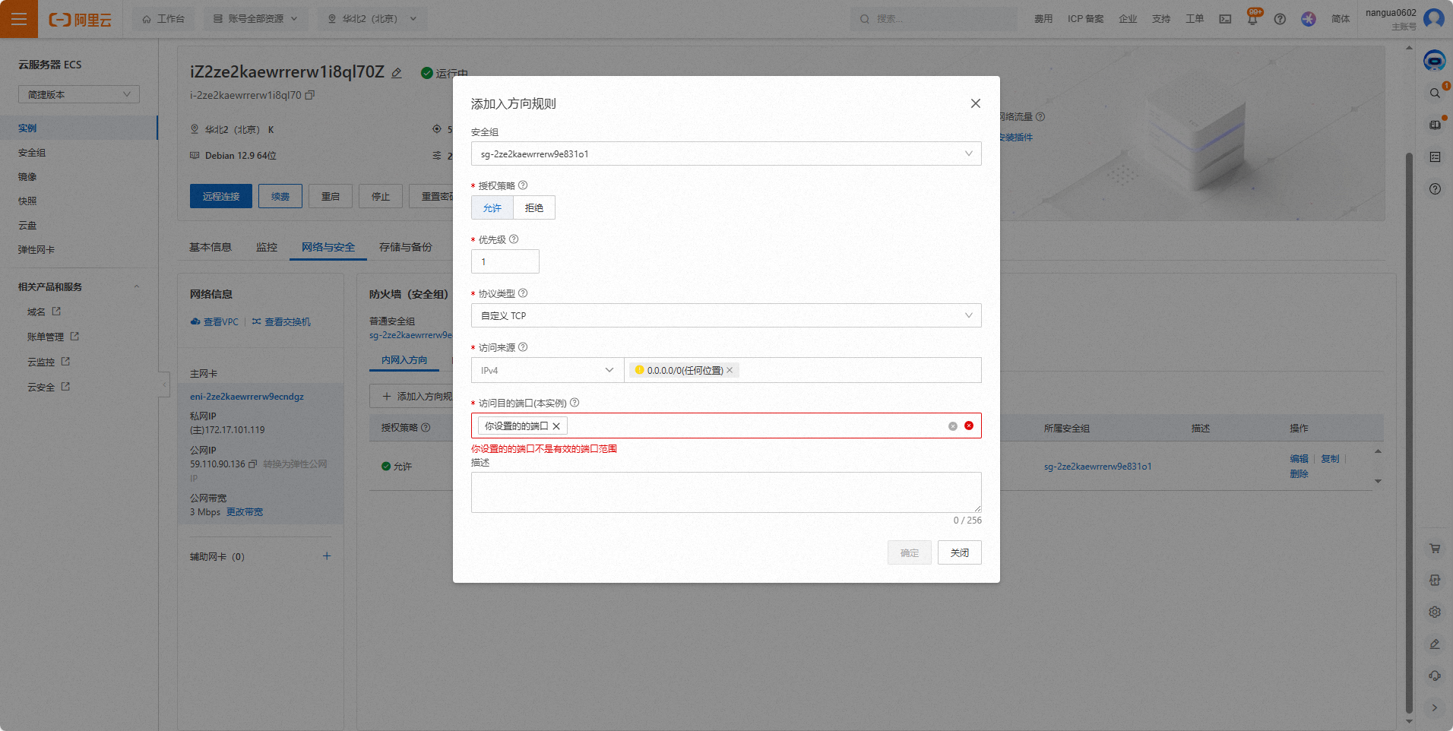
Task: Switch to 基本信息 tab
Action: coord(211,247)
